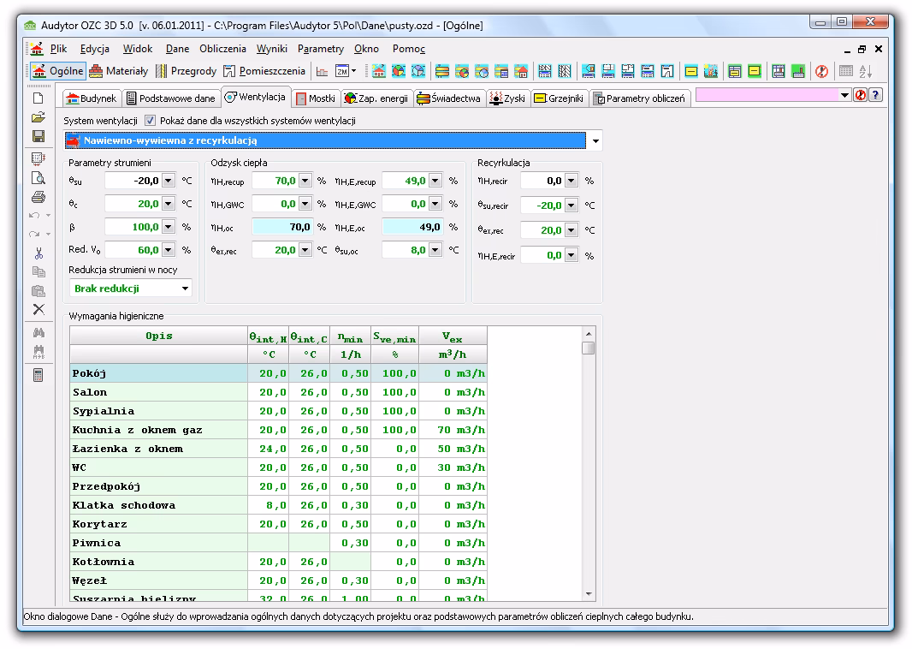Click the binoculars find icon
This screenshot has width=912, height=649.
[x=38, y=333]
